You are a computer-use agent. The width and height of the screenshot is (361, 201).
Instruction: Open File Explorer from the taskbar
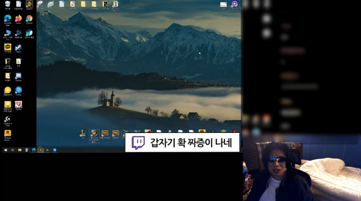click(20, 150)
